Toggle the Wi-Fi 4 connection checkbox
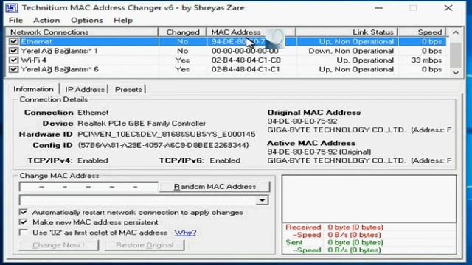Viewport: 472px width, 265px height. point(13,60)
